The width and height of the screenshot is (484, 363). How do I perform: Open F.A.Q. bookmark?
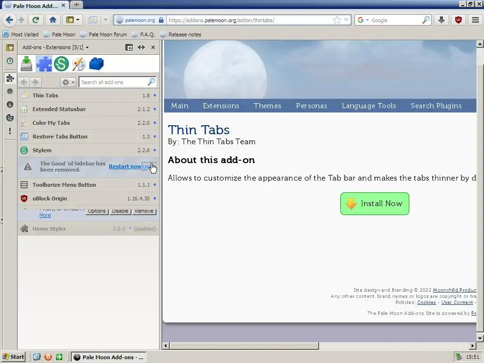coord(143,35)
